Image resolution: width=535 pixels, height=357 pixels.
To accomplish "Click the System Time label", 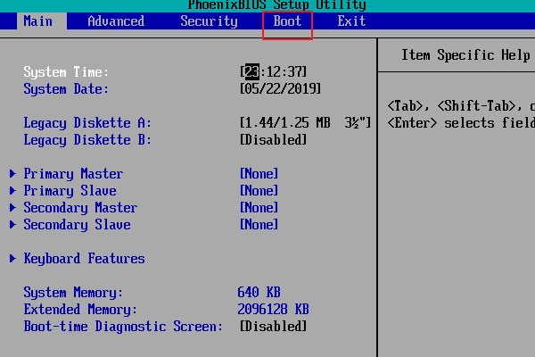I will coord(66,71).
